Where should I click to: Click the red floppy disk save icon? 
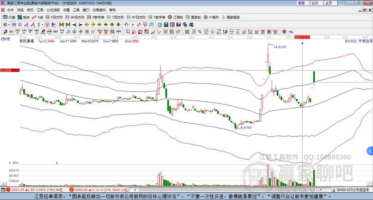178,24
